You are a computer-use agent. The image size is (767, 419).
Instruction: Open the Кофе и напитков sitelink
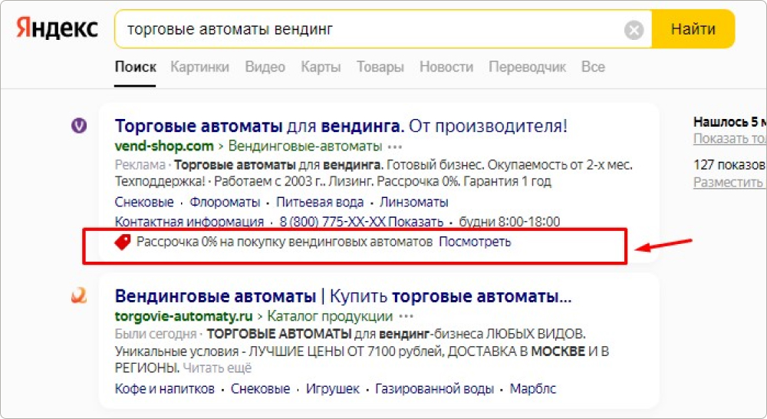coord(165,389)
